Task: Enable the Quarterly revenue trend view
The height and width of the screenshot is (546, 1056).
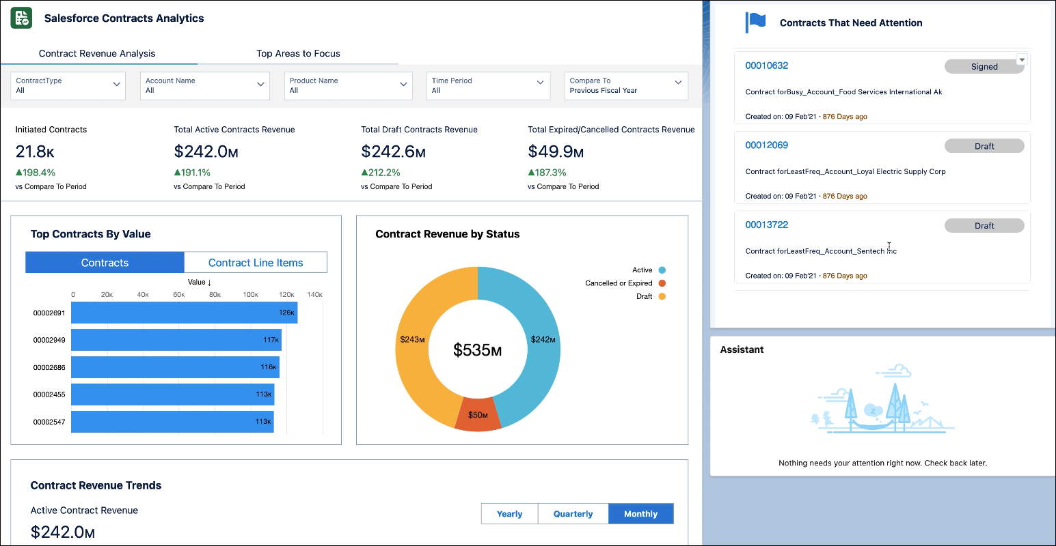Action: click(573, 513)
